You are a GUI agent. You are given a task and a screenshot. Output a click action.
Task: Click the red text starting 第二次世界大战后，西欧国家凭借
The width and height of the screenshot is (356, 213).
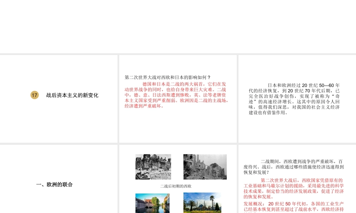pos(294,189)
